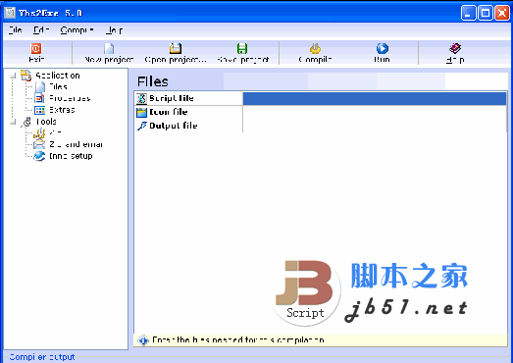Open project using the folder icon

tap(176, 48)
